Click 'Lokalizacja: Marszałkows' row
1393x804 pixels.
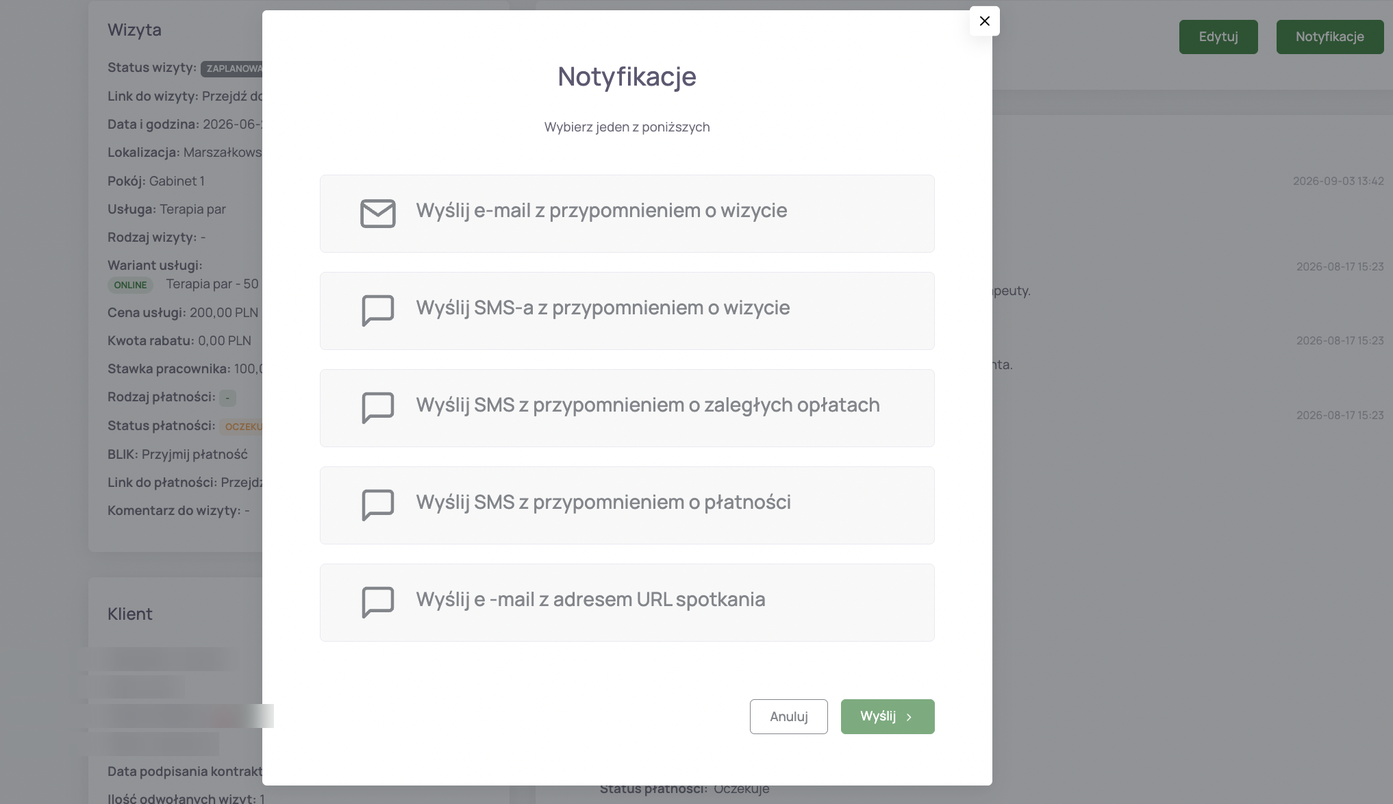point(185,152)
